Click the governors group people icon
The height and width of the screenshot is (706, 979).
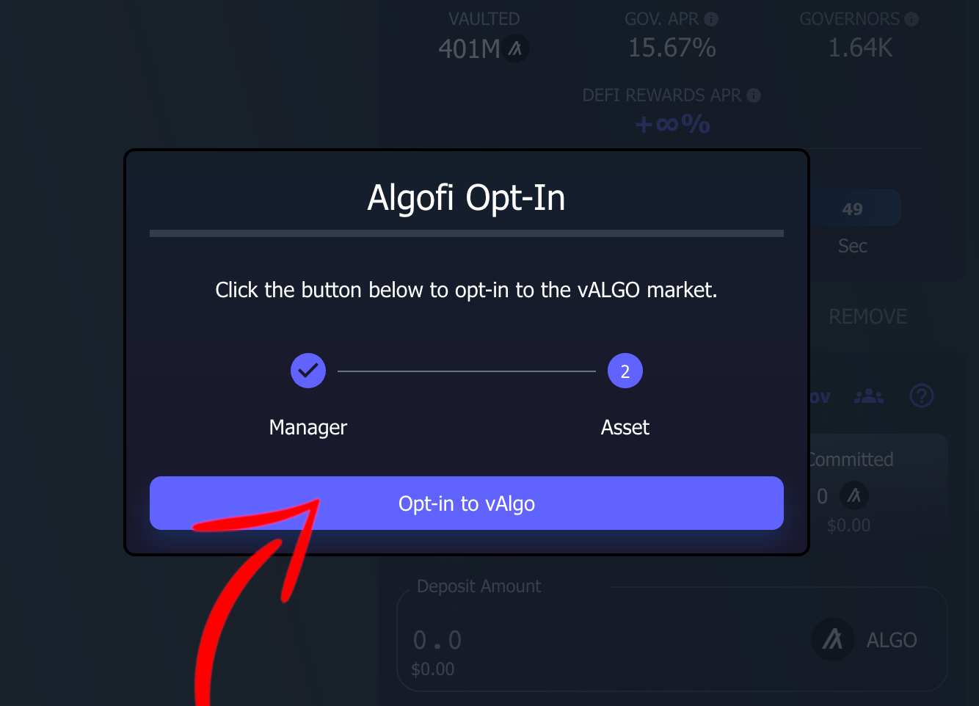click(869, 396)
